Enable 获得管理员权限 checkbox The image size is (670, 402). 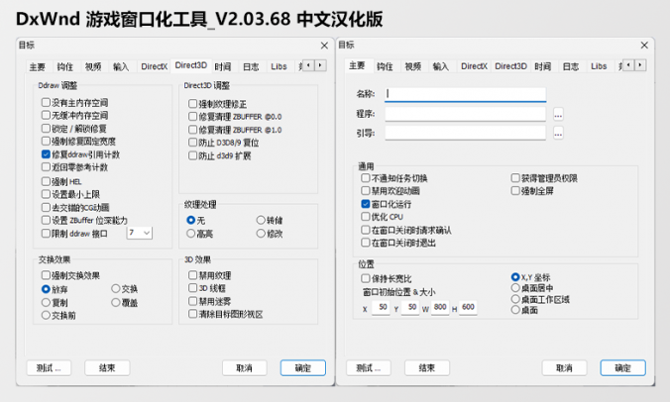515,178
